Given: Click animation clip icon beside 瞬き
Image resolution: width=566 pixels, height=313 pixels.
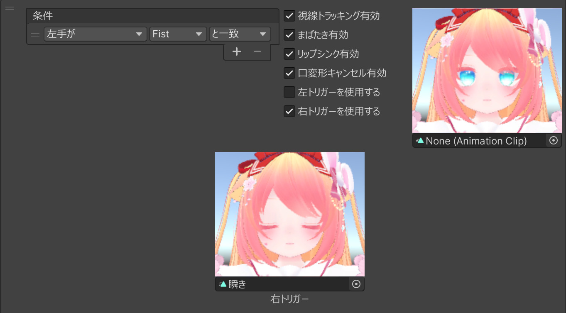Looking at the screenshot, I should (223, 284).
